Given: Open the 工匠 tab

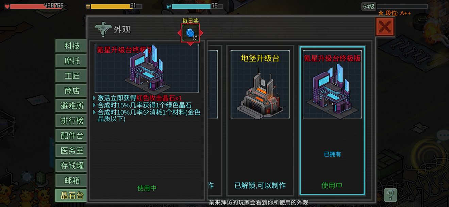Looking at the screenshot, I should 72,76.
